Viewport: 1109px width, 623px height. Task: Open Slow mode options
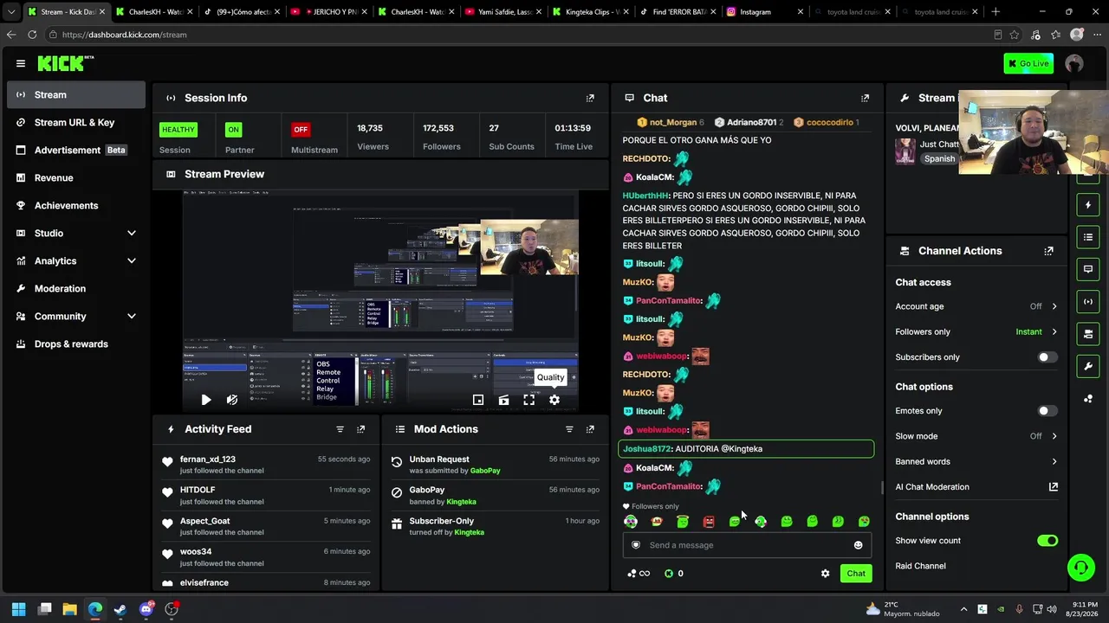pos(1054,436)
